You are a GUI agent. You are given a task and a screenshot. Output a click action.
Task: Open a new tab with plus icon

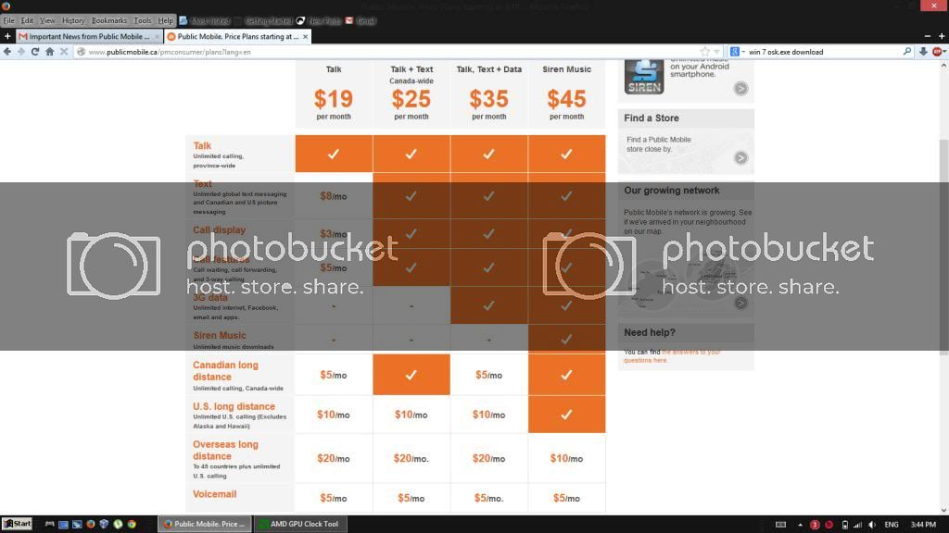7,36
